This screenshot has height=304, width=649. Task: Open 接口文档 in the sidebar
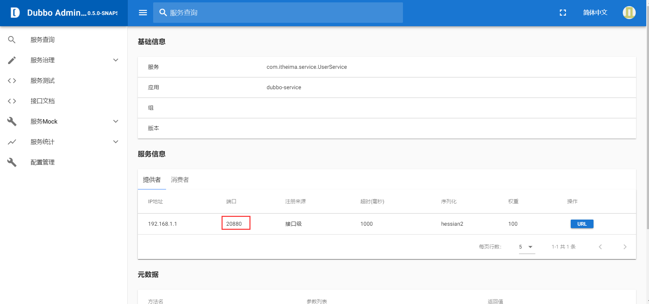tap(43, 101)
